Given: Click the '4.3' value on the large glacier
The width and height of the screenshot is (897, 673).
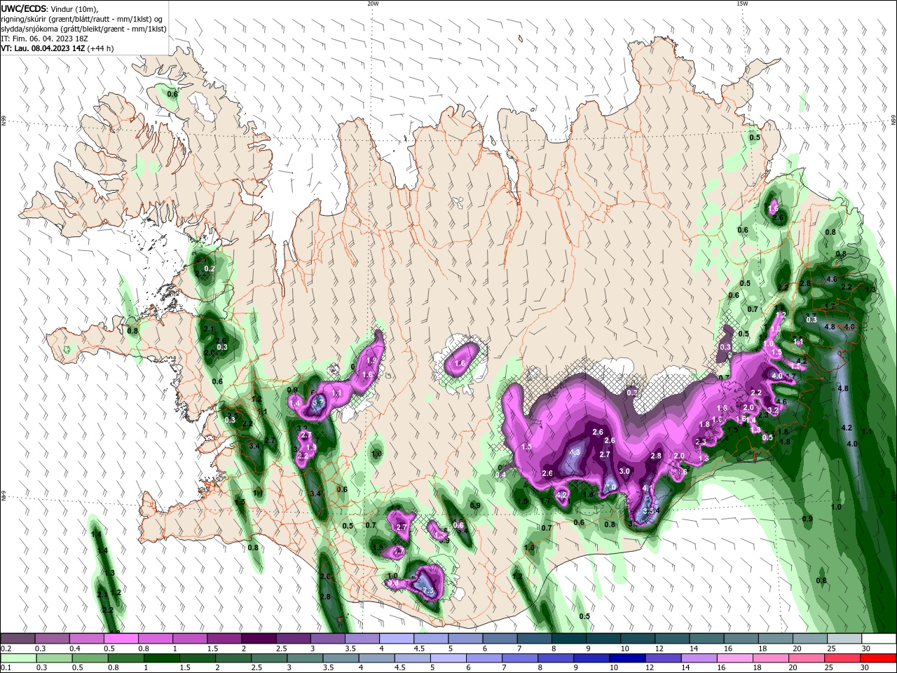Looking at the screenshot, I should pyautogui.click(x=575, y=452).
